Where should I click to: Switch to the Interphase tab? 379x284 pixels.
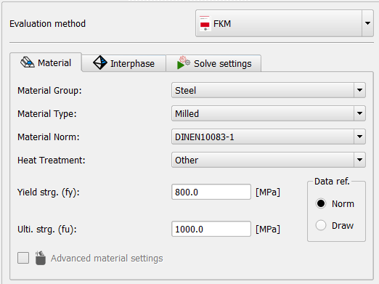pos(123,63)
